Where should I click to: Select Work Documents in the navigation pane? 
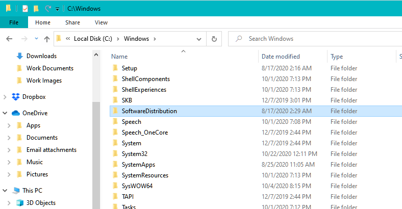click(49, 68)
